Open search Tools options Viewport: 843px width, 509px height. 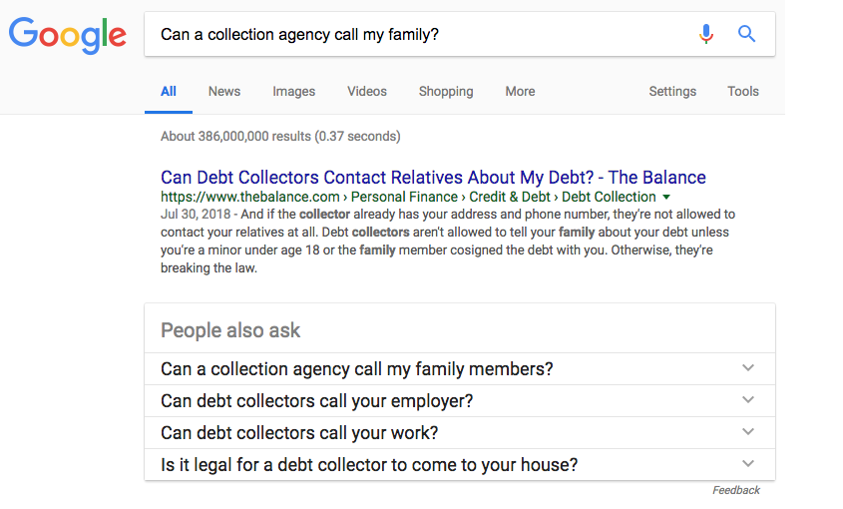(743, 92)
